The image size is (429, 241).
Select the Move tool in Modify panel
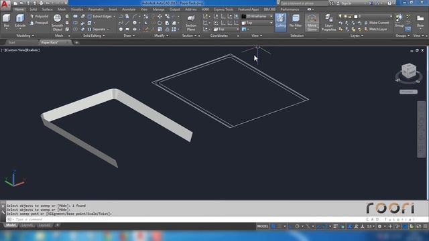pyautogui.click(x=160, y=17)
